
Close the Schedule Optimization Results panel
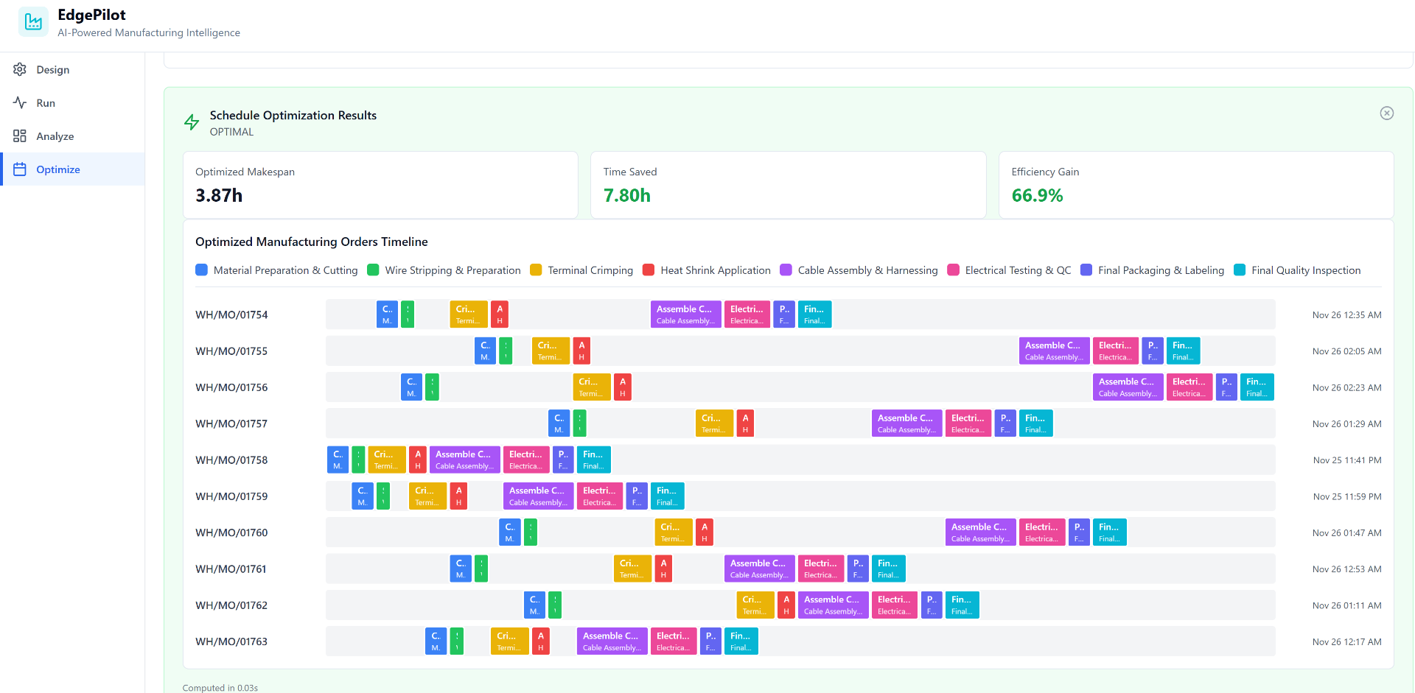coord(1387,113)
